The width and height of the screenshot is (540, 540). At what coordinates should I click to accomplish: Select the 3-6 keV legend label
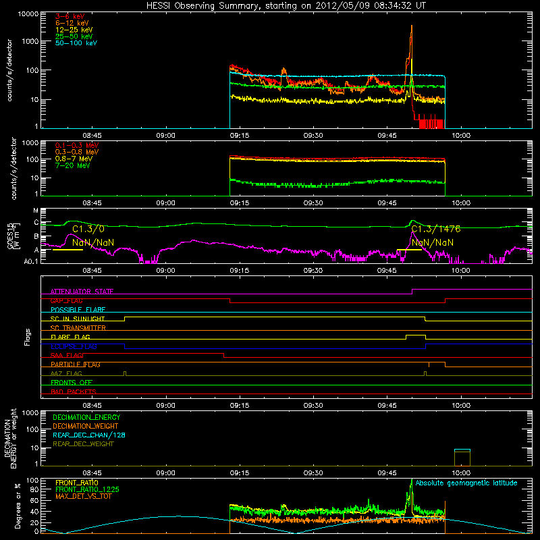tap(70, 16)
